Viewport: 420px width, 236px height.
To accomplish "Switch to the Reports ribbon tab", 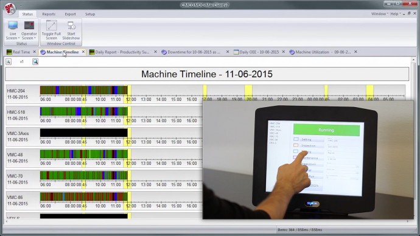I will pos(49,14).
